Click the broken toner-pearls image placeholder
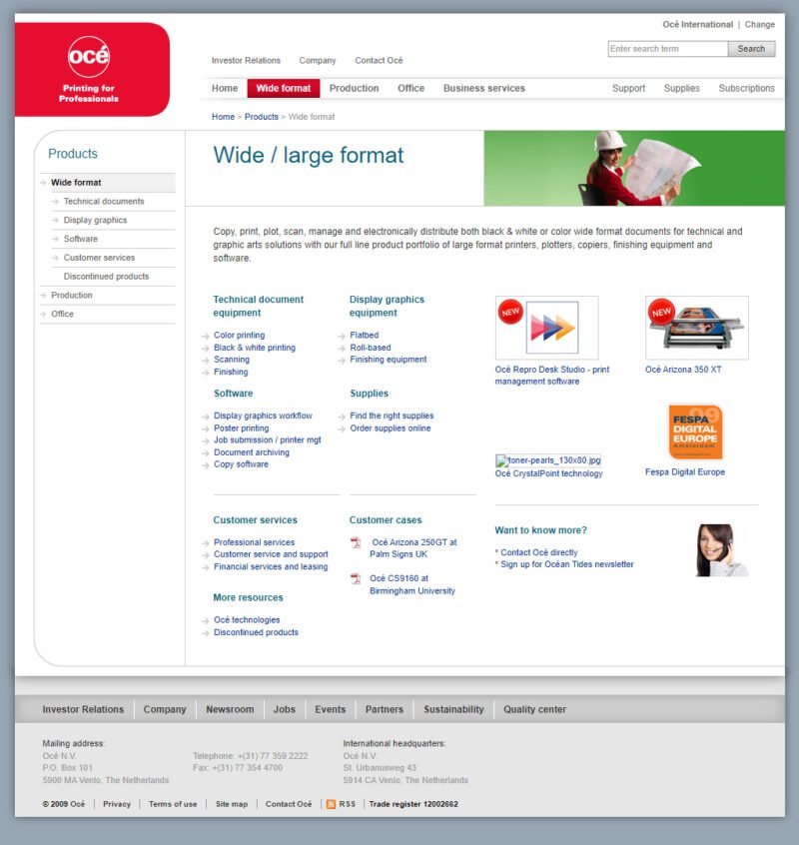Image resolution: width=799 pixels, height=845 pixels. pos(548,460)
